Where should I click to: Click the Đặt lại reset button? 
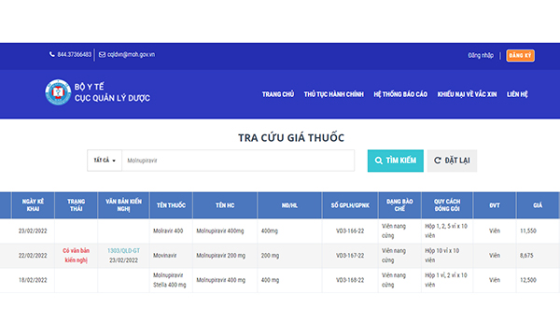tap(452, 161)
